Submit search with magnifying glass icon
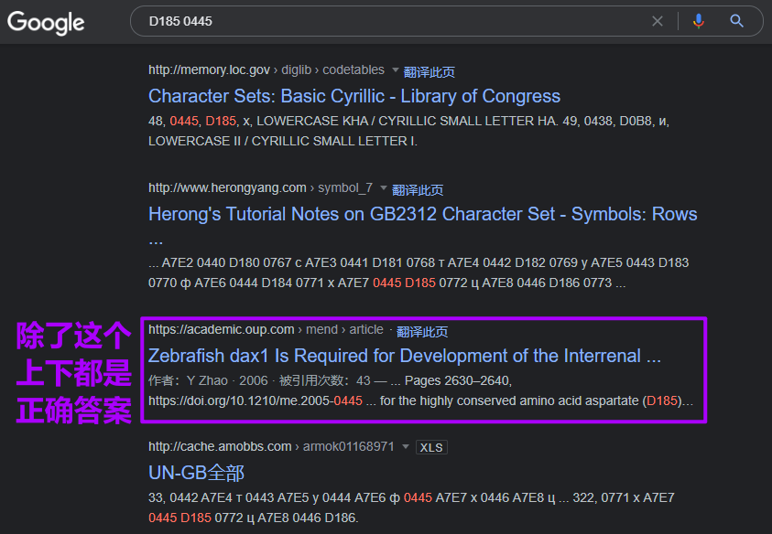The image size is (772, 534). click(x=736, y=21)
